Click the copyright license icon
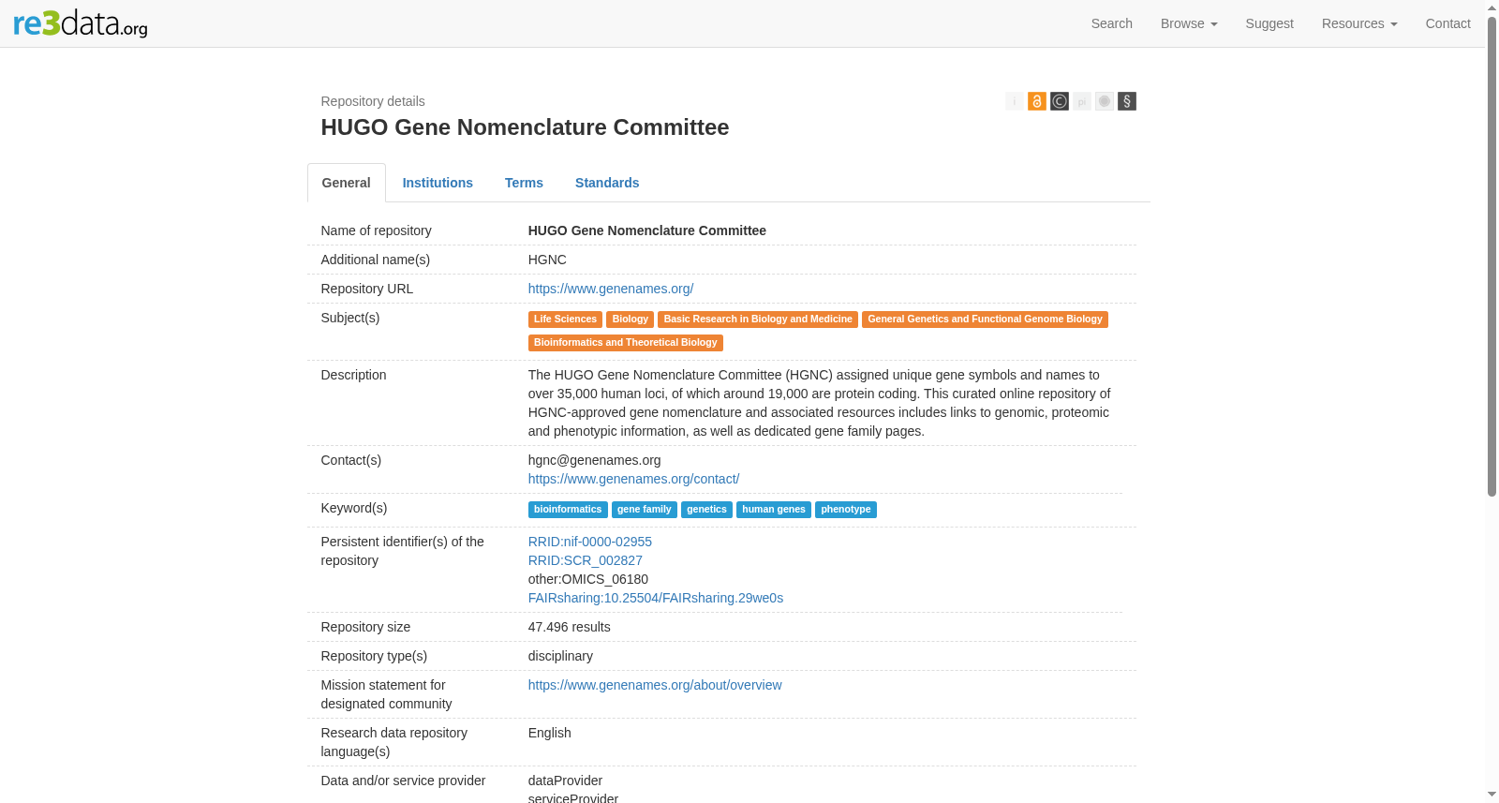This screenshot has width=1499, height=803. pyautogui.click(x=1060, y=101)
